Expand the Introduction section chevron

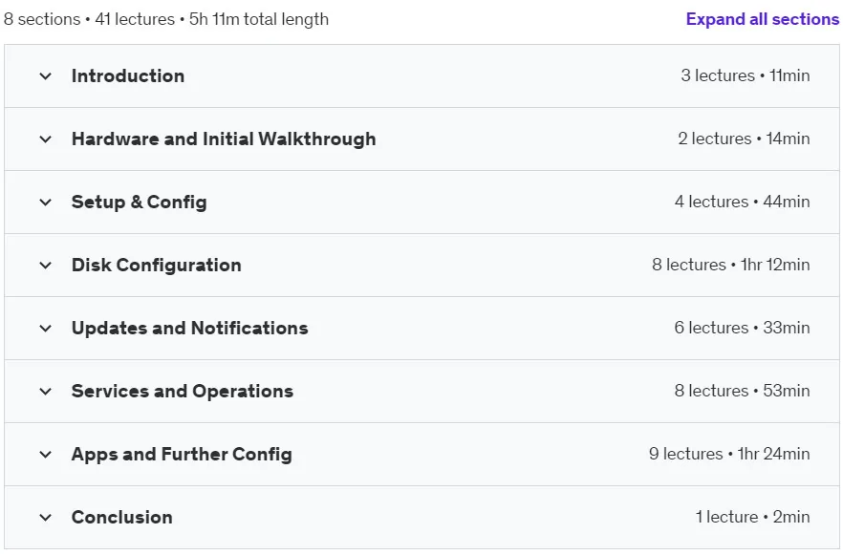point(46,76)
